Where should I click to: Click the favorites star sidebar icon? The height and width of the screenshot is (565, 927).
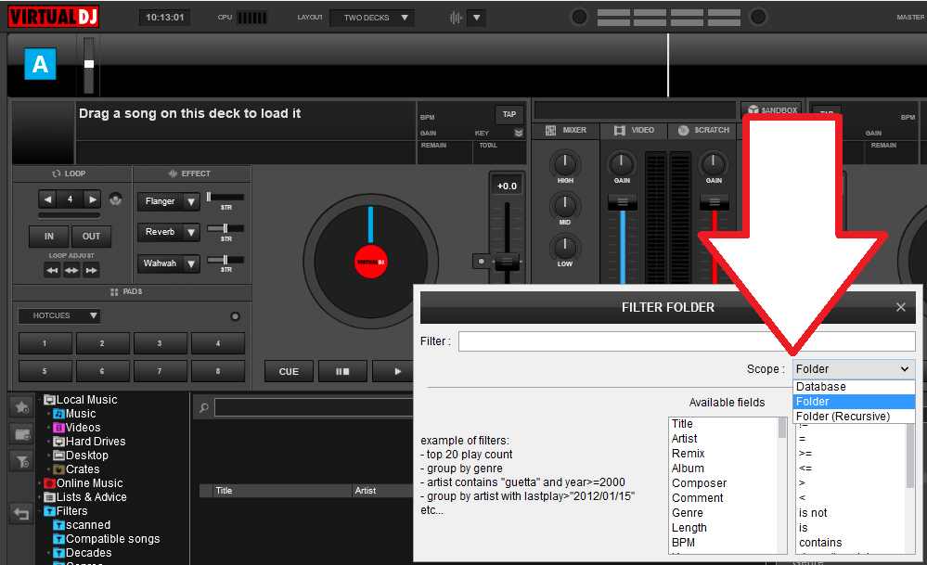[22, 406]
